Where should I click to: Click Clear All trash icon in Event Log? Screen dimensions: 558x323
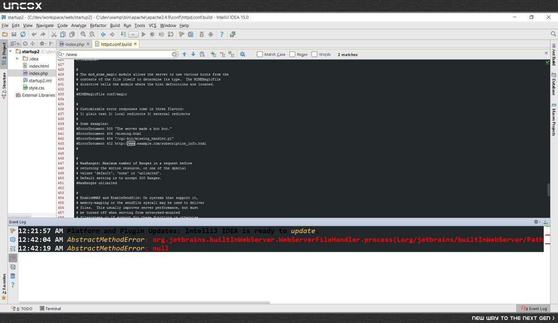(x=13, y=276)
